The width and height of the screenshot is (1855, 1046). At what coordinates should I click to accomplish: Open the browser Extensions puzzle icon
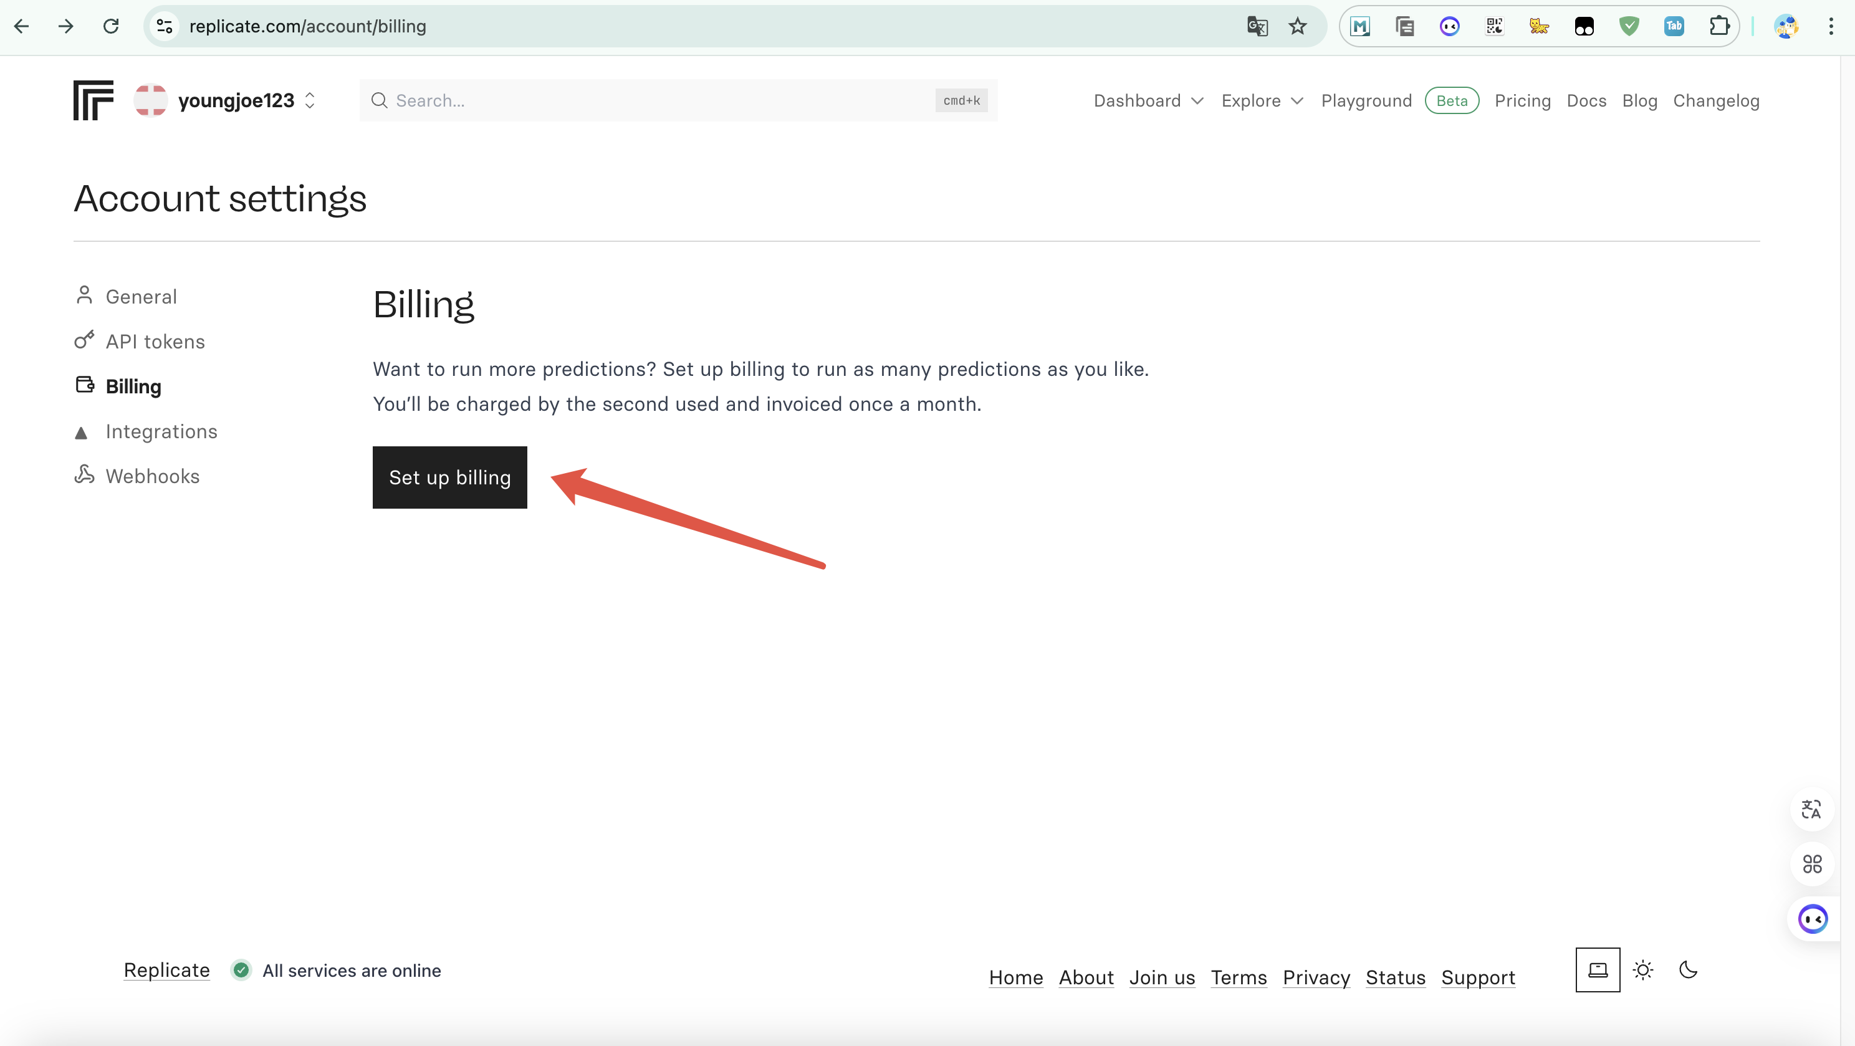click(x=1719, y=27)
